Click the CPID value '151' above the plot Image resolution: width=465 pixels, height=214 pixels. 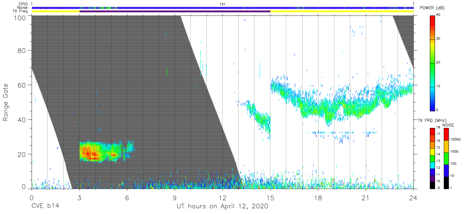pyautogui.click(x=223, y=4)
